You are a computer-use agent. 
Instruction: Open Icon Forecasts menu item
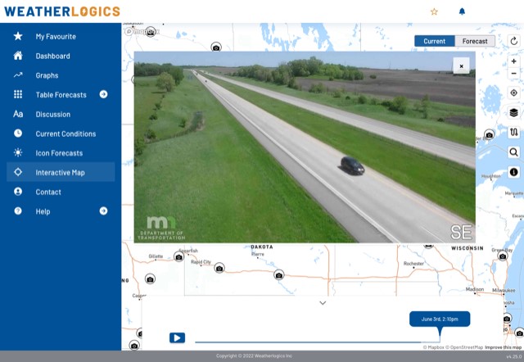61,153
